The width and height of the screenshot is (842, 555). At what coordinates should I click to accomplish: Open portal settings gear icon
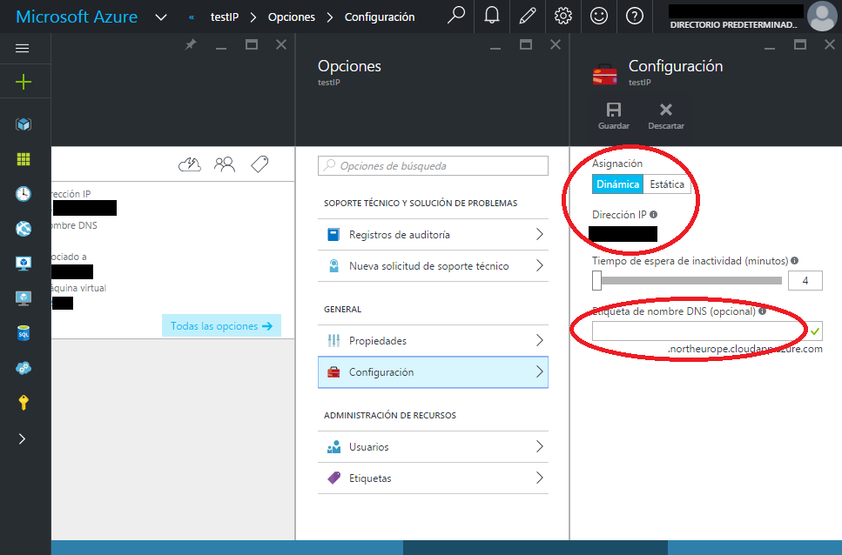pos(562,16)
